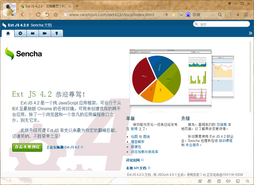254x185 pixels.
Task: Open the downloads arrow icon
Action: (238, 15)
